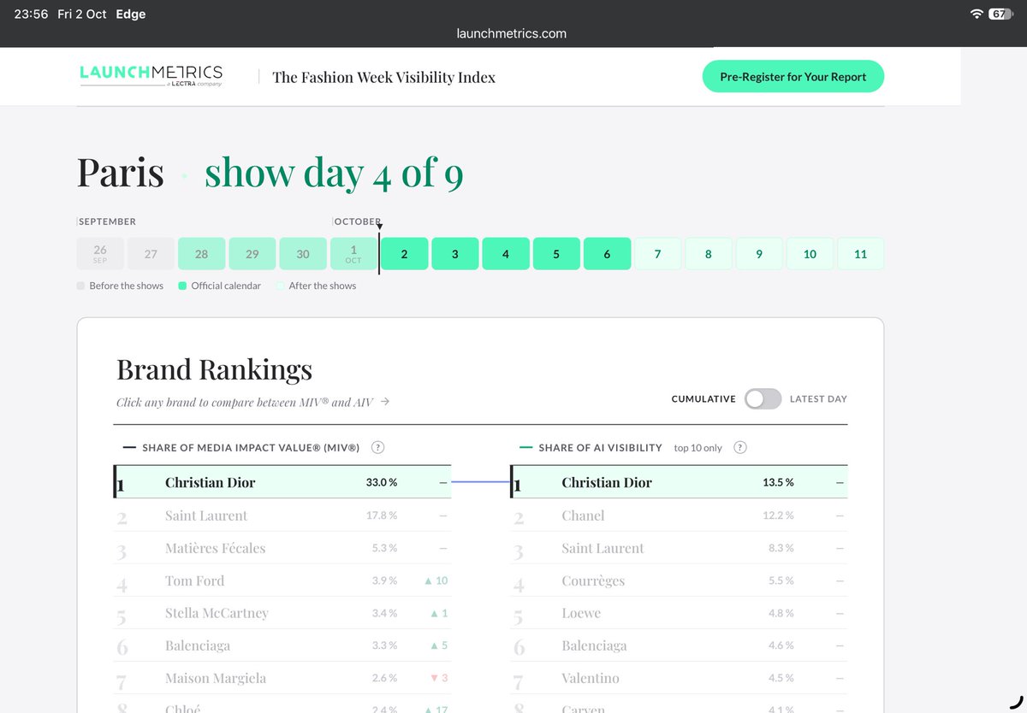Tap the Edge app label in status bar

(131, 14)
